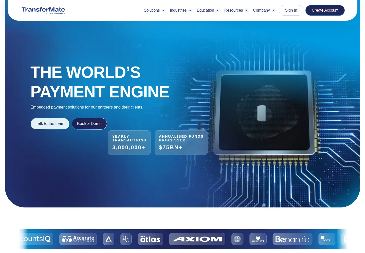365x253 pixels.
Task: Click the triangular A partner logo
Action: tap(108, 239)
